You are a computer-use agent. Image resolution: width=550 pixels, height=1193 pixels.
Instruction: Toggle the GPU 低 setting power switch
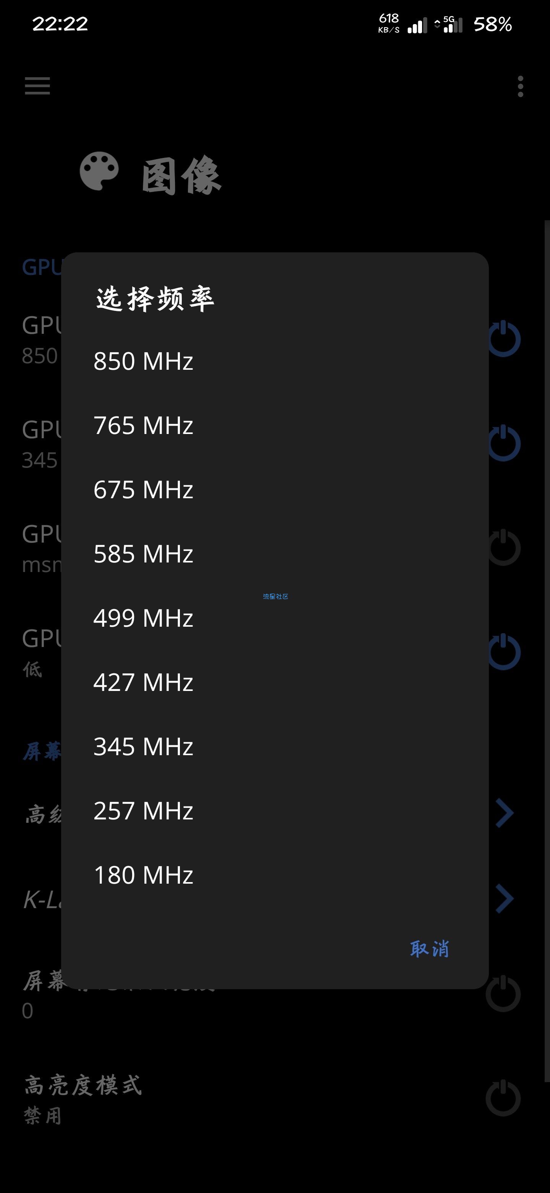coord(503,652)
